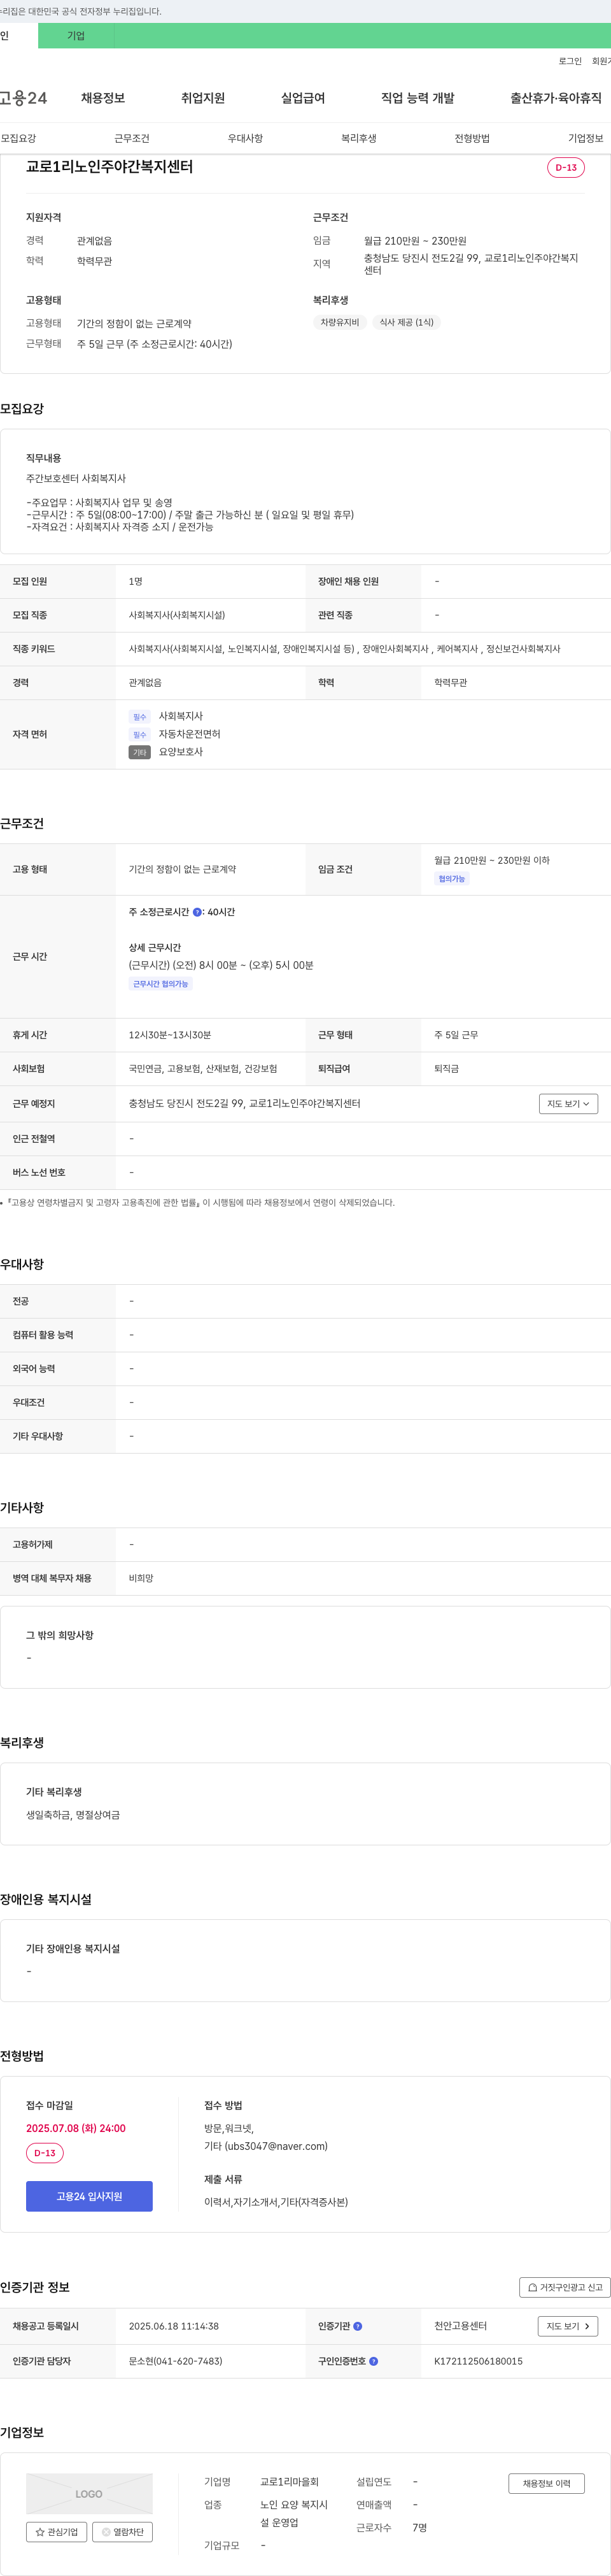Click the contact text 문소현(041-620-7483)
Image resolution: width=611 pixels, height=2576 pixels.
[176, 2361]
